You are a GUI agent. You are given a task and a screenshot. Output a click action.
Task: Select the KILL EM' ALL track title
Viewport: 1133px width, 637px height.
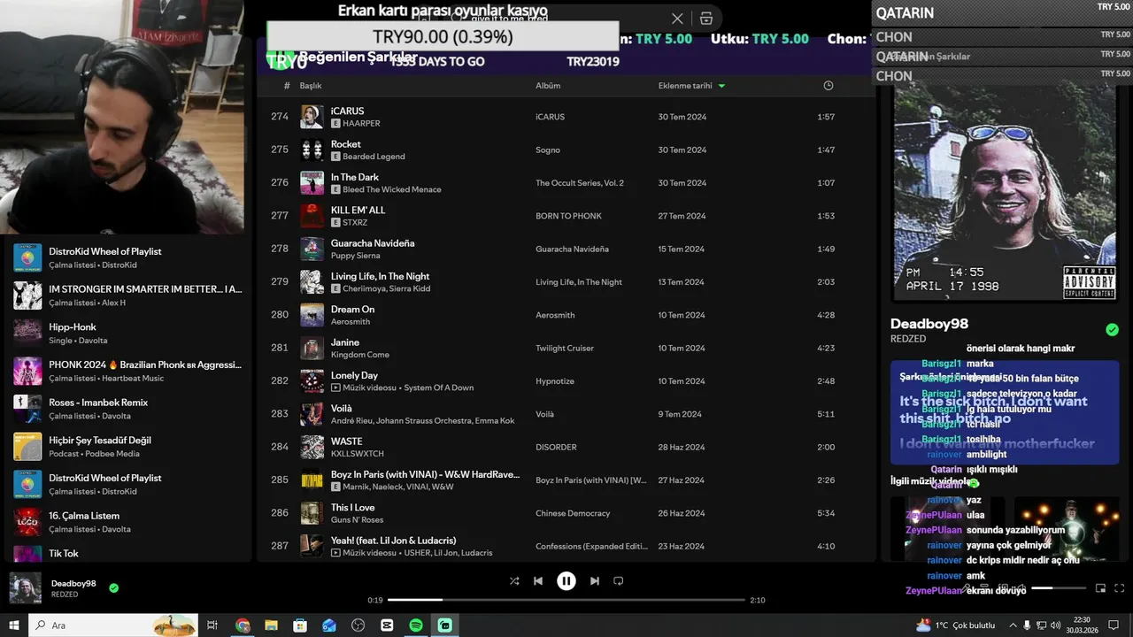(x=358, y=211)
